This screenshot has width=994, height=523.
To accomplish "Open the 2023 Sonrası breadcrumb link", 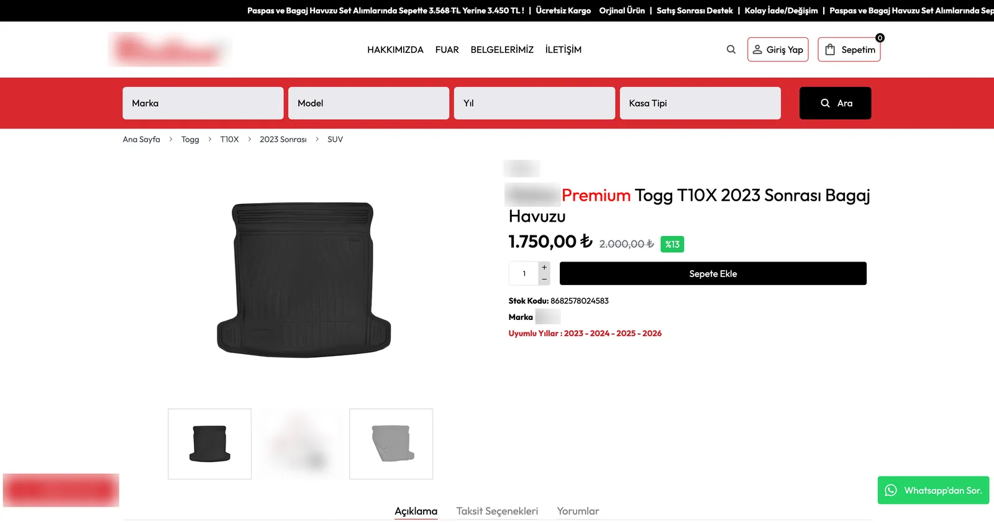I will tap(283, 139).
